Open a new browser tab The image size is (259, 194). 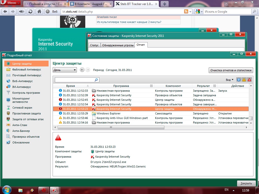pyautogui.click(x=164, y=4)
